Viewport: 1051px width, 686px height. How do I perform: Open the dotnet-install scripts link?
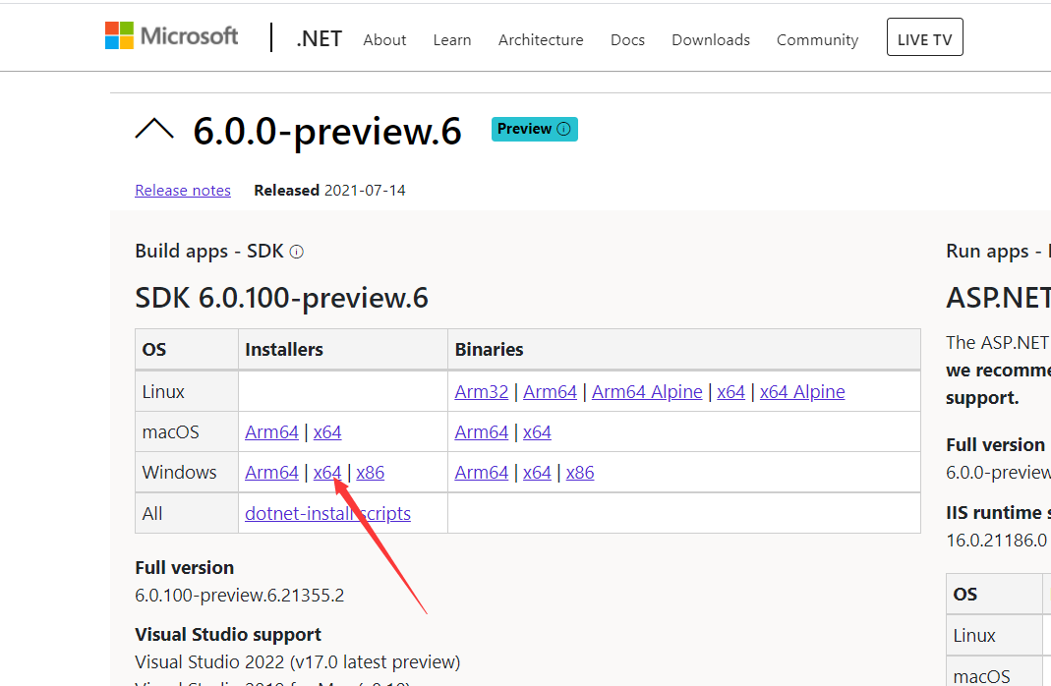coord(327,514)
